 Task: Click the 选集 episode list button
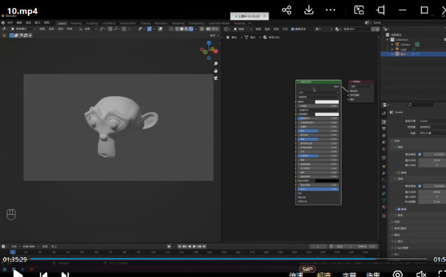pos(373,275)
